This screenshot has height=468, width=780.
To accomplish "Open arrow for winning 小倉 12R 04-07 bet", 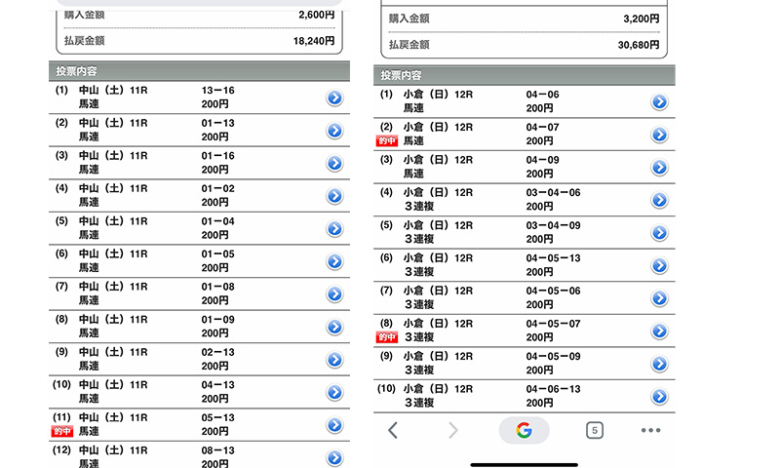I will [x=659, y=135].
